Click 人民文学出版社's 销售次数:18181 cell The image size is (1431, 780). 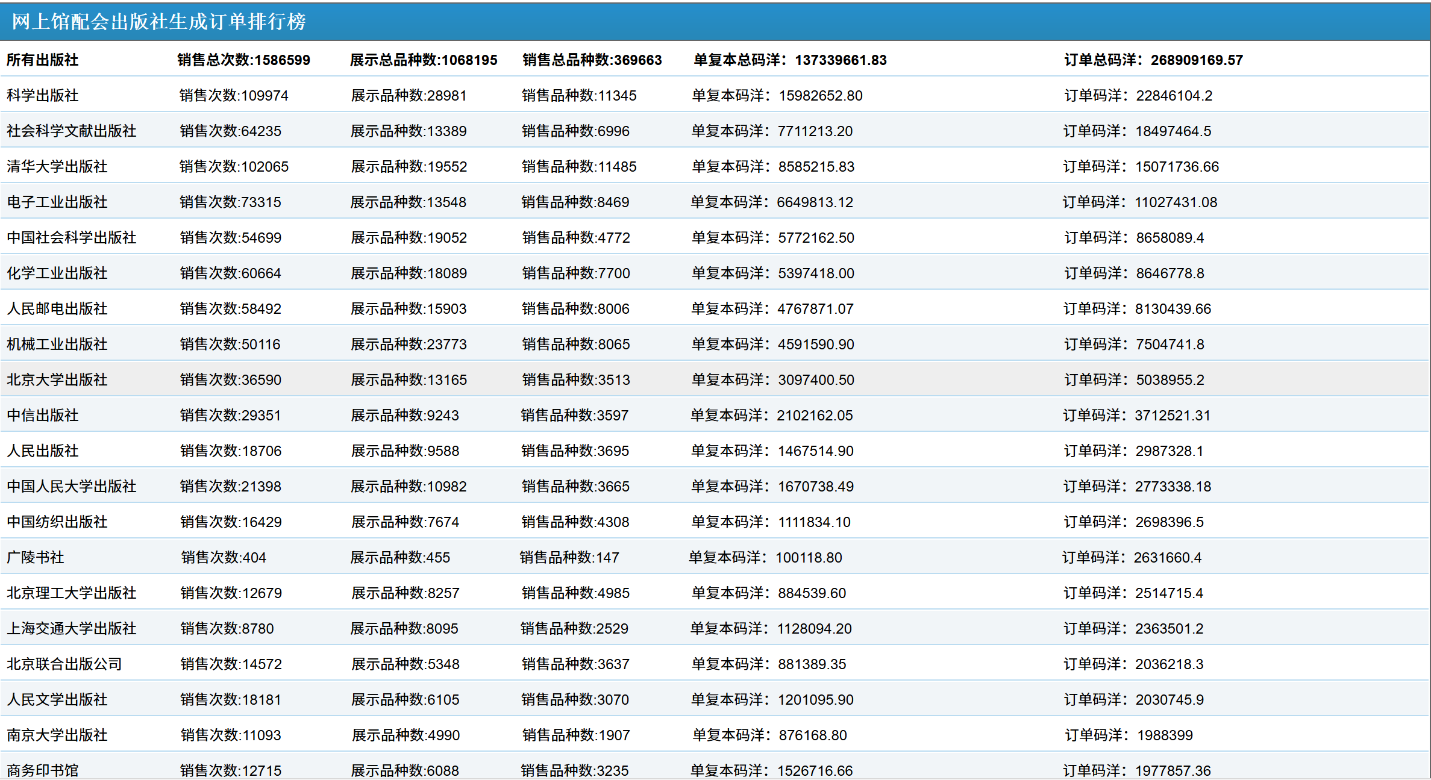[x=231, y=699]
